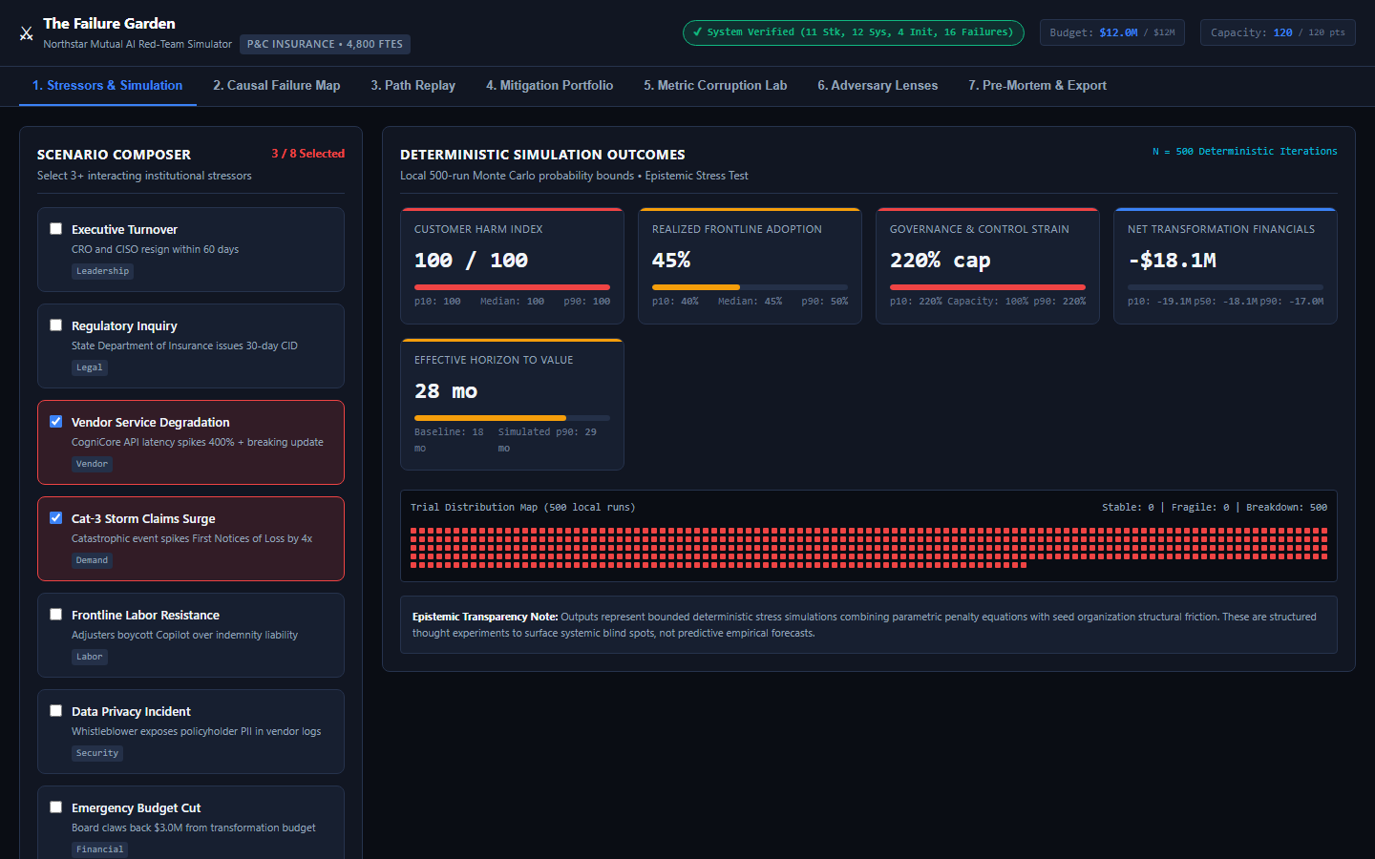Enable the Regulatory Inquiry stressor checkbox
The width and height of the screenshot is (1375, 859).
(x=56, y=325)
